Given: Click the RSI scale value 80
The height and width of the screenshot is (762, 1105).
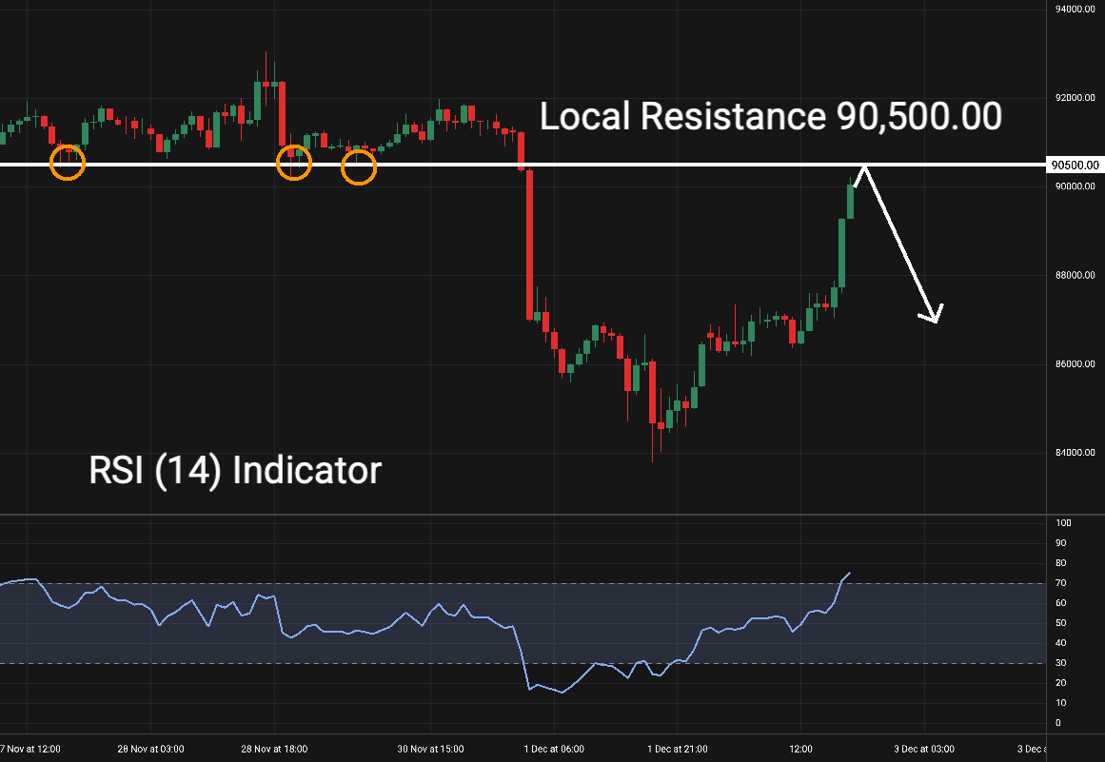Looking at the screenshot, I should point(1061,563).
